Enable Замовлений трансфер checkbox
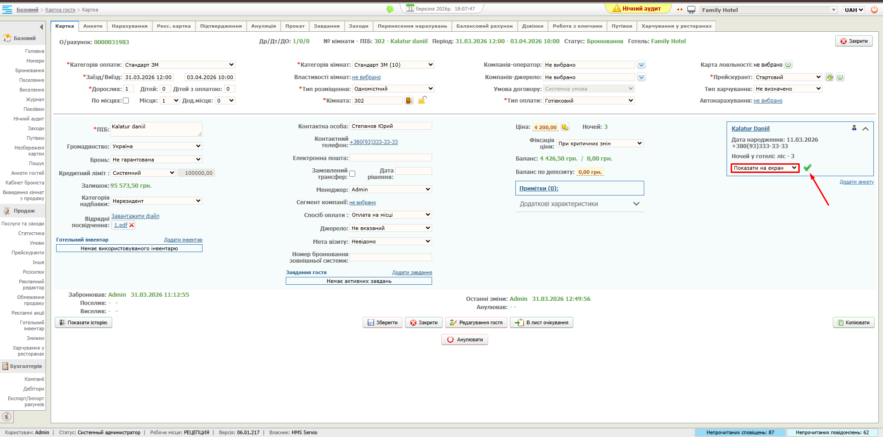Image resolution: width=883 pixels, height=437 pixels. tap(352, 174)
